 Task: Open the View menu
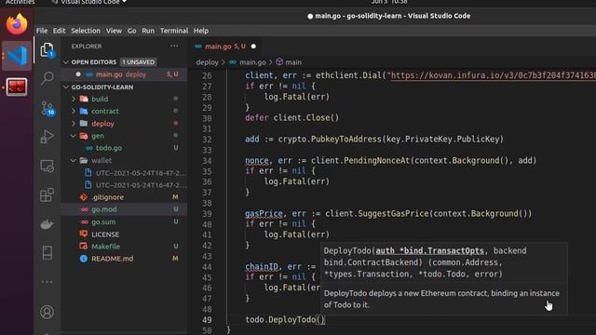tap(114, 31)
